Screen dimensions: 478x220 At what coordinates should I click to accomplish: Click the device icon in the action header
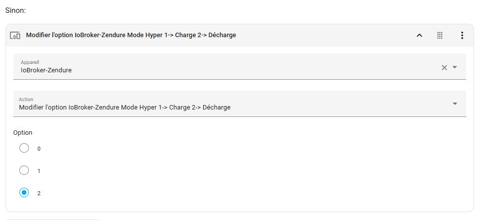(x=15, y=35)
